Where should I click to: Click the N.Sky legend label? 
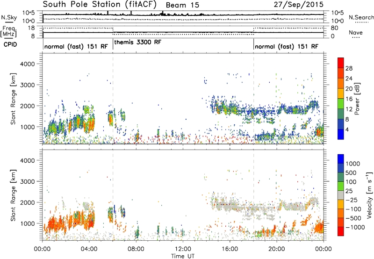point(9,17)
